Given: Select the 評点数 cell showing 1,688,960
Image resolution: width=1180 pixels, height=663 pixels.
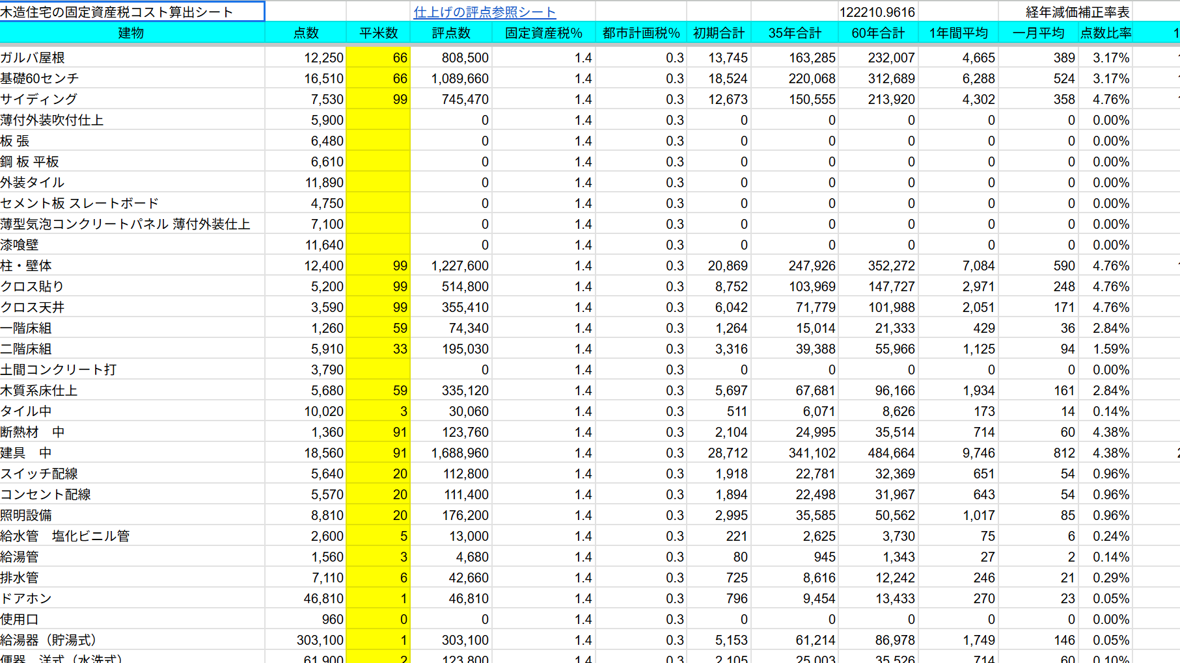Looking at the screenshot, I should click(x=451, y=453).
